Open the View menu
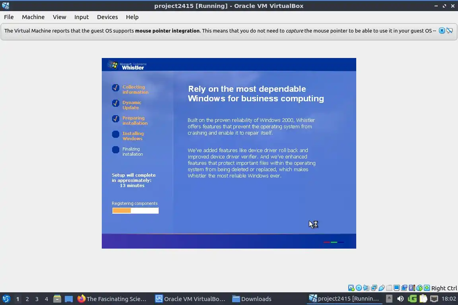 point(59,17)
